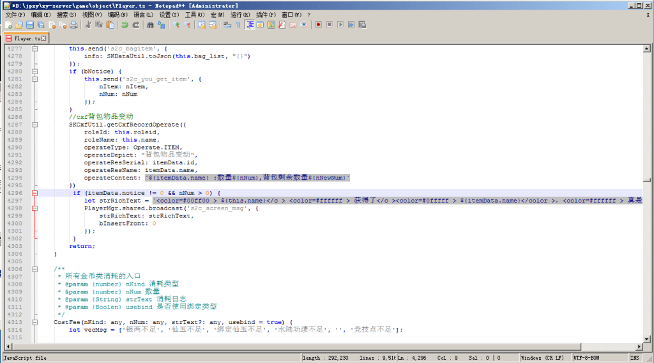Collapse fold block at line 4281
The width and height of the screenshot is (654, 363).
click(35, 79)
